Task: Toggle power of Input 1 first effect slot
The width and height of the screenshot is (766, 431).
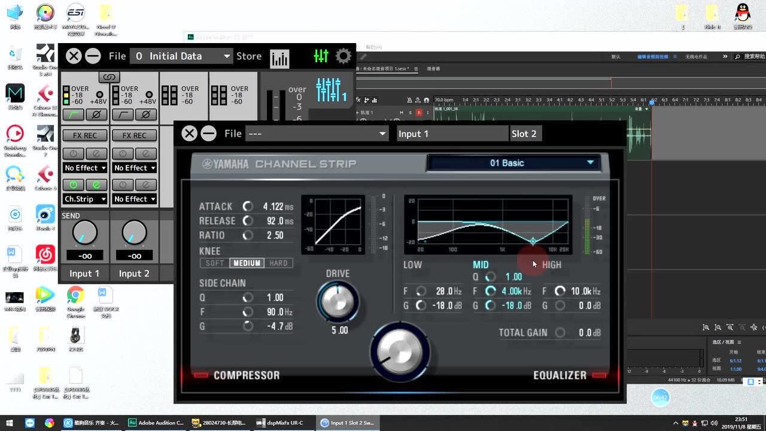Action: coord(74,154)
